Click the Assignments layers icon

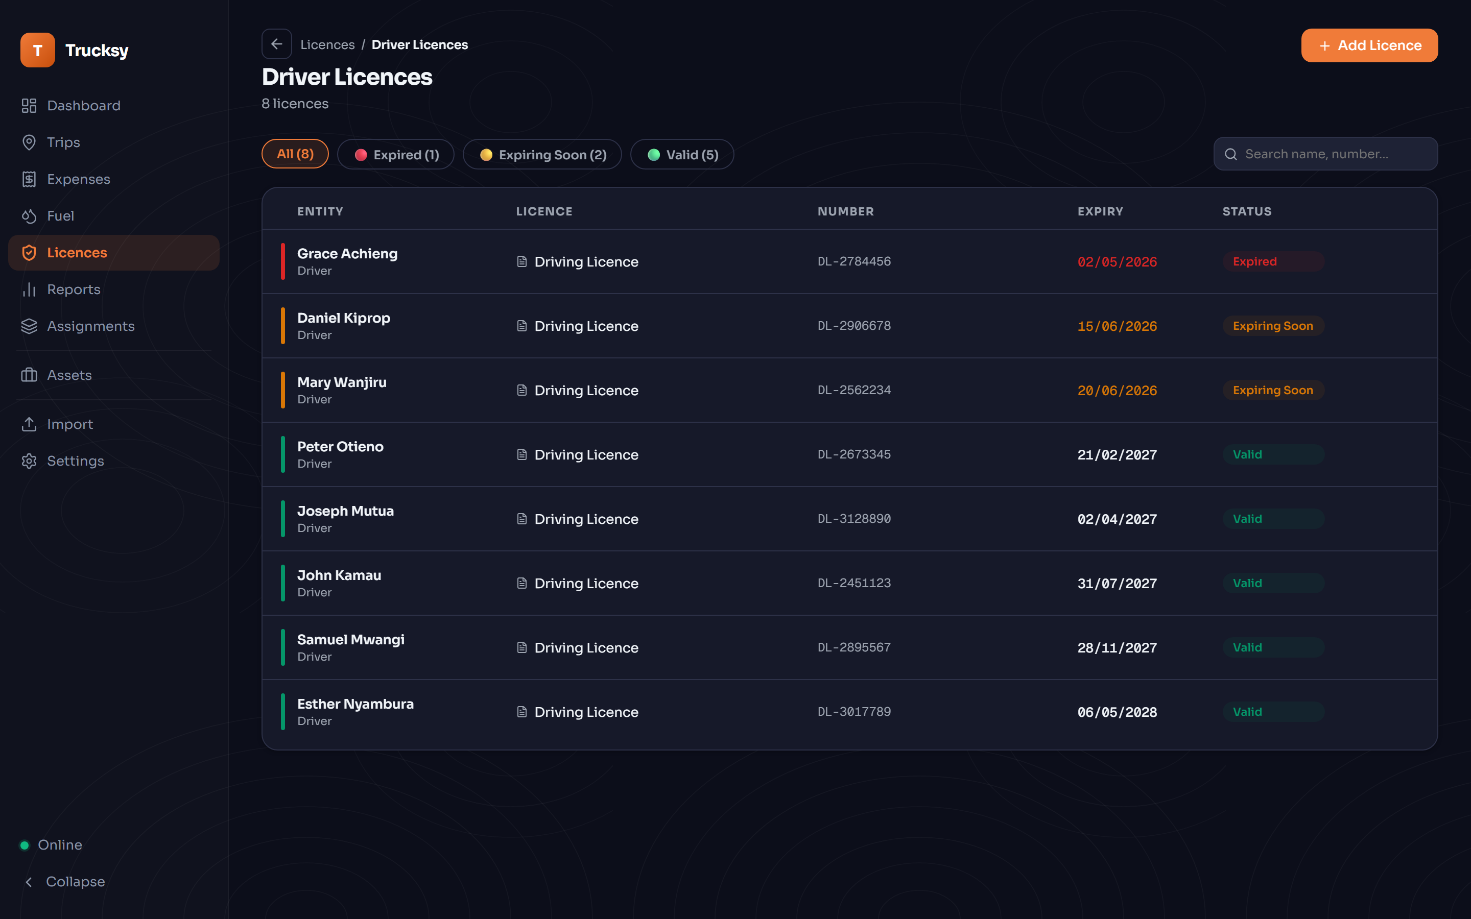click(x=29, y=326)
